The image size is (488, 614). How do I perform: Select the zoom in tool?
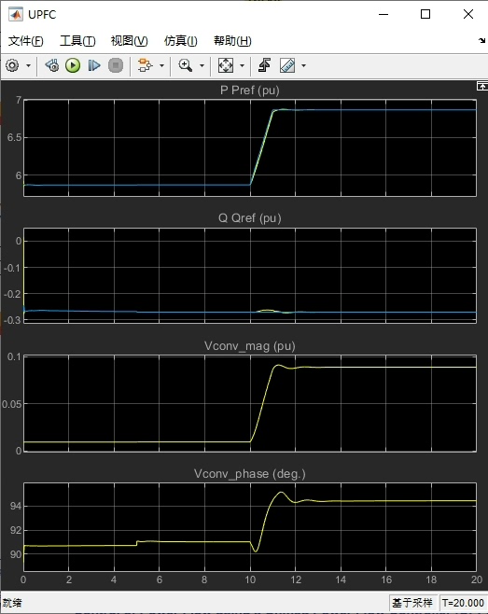coord(186,65)
